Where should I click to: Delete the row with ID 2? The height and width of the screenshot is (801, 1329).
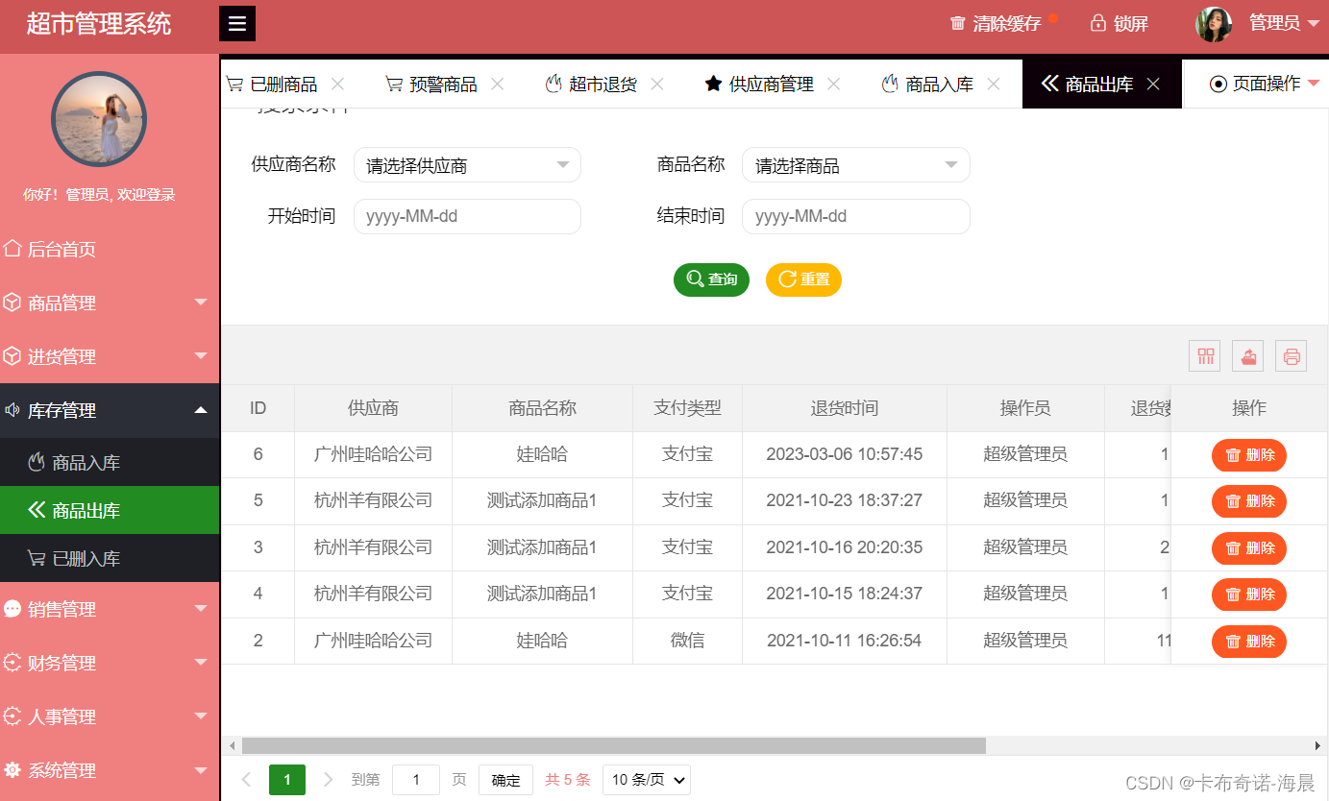coord(1249,642)
